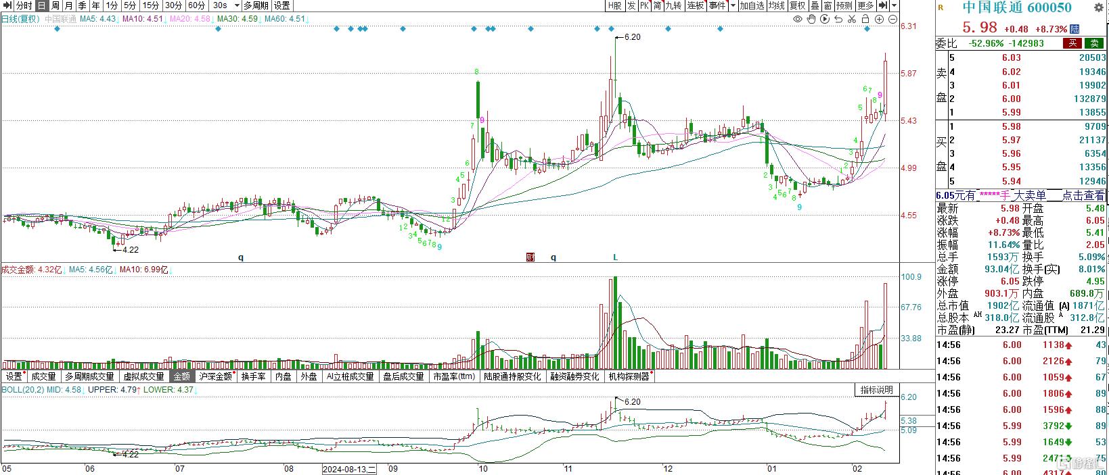Screen dimensions: 1109x475
Task: Open the 30s period dropdown
Action: [226, 5]
